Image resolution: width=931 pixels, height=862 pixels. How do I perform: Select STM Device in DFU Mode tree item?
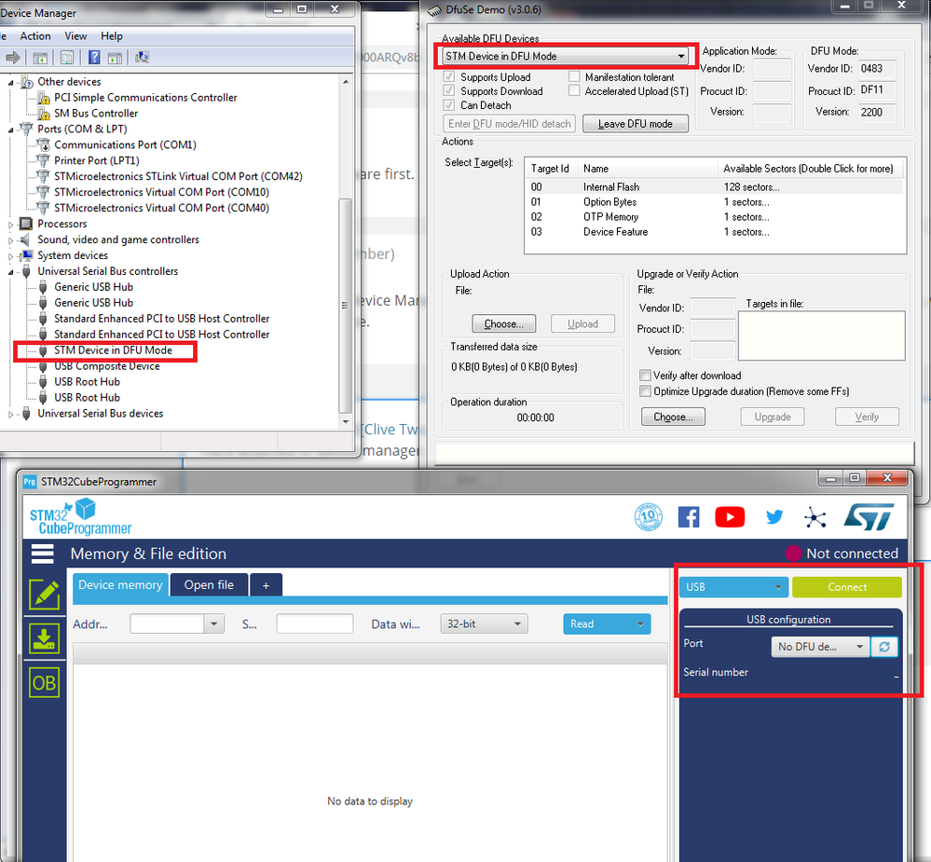(113, 350)
